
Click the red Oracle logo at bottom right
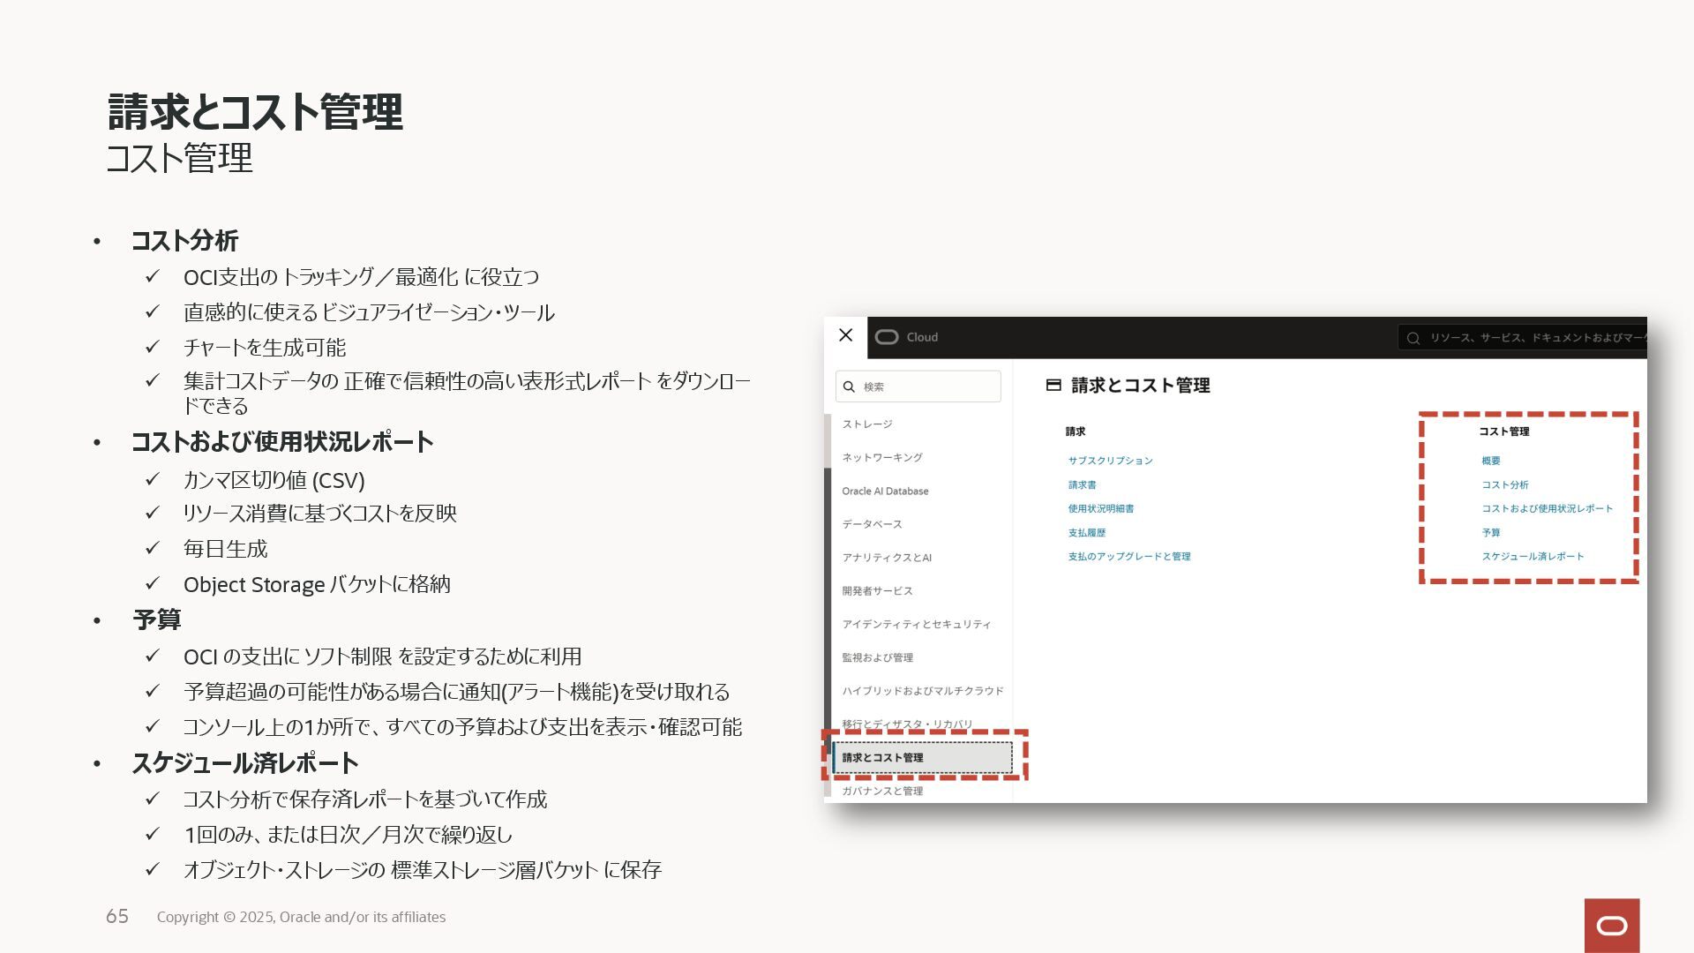tap(1611, 925)
